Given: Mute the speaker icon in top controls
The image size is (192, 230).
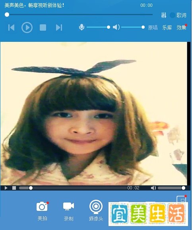Looking at the screenshot, I should (x=116, y=27).
